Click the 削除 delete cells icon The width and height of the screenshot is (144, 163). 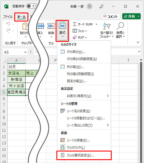click(x=51, y=26)
